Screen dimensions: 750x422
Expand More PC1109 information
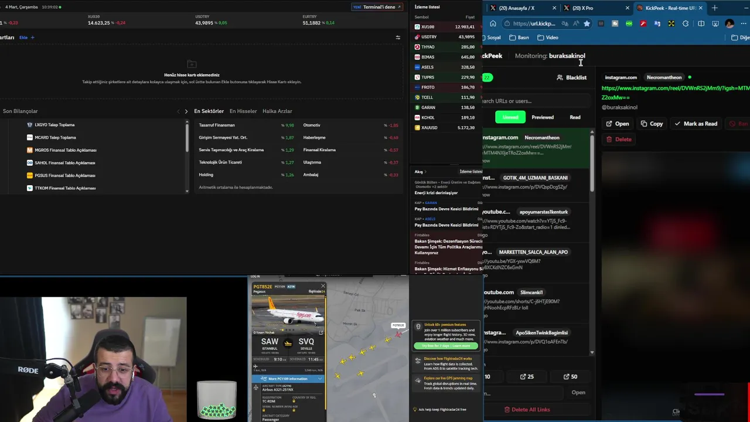point(288,379)
